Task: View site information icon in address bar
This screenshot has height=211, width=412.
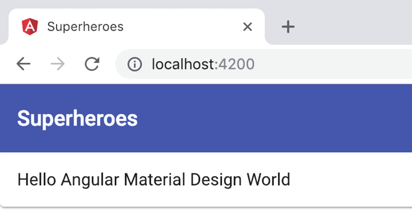Action: tap(134, 64)
